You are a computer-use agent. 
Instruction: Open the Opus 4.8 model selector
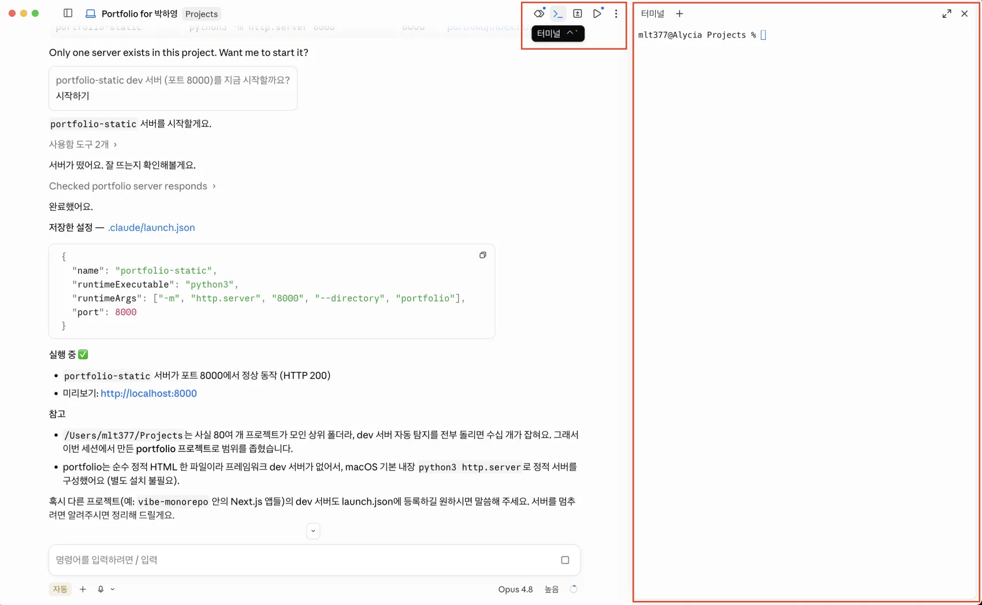point(515,589)
